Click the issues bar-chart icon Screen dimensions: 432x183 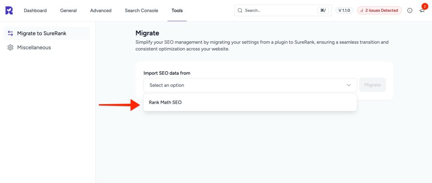click(362, 11)
